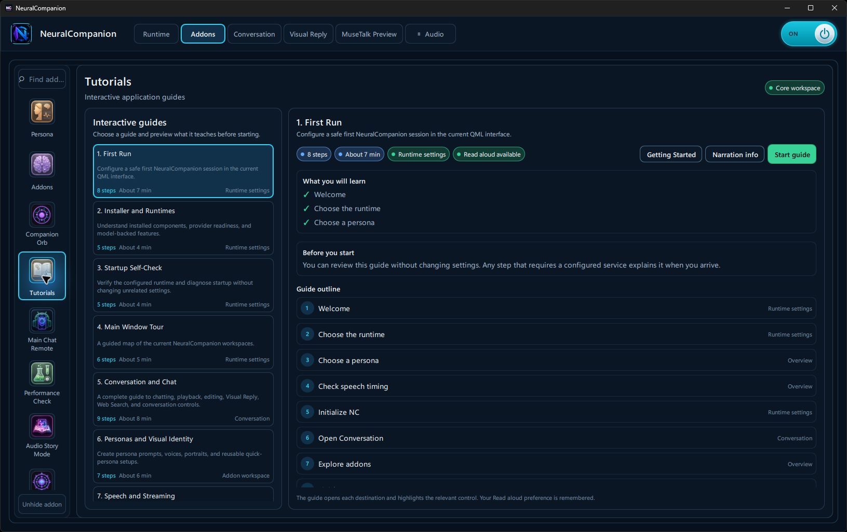Focus the Find addon search field
This screenshot has width=847, height=532.
[x=42, y=79]
